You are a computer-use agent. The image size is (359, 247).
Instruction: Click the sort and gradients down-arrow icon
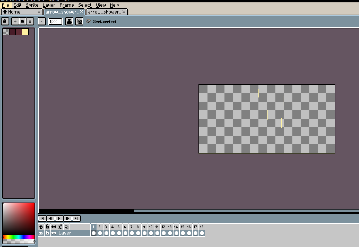pyautogui.click(x=15, y=21)
